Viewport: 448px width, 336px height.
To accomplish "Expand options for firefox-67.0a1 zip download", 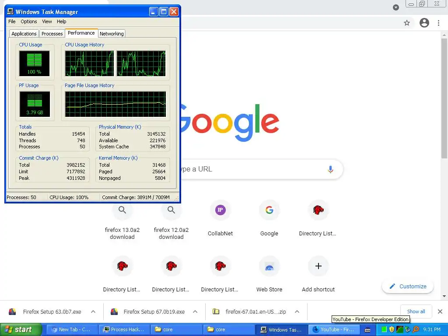I will tap(297, 311).
